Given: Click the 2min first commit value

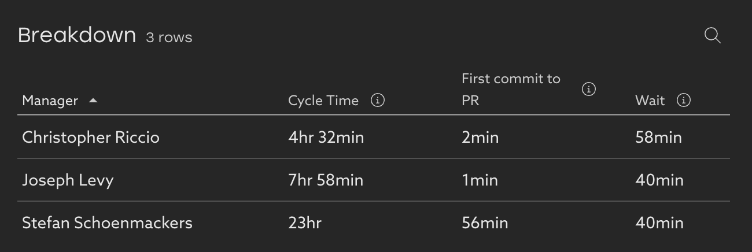Looking at the screenshot, I should [480, 138].
